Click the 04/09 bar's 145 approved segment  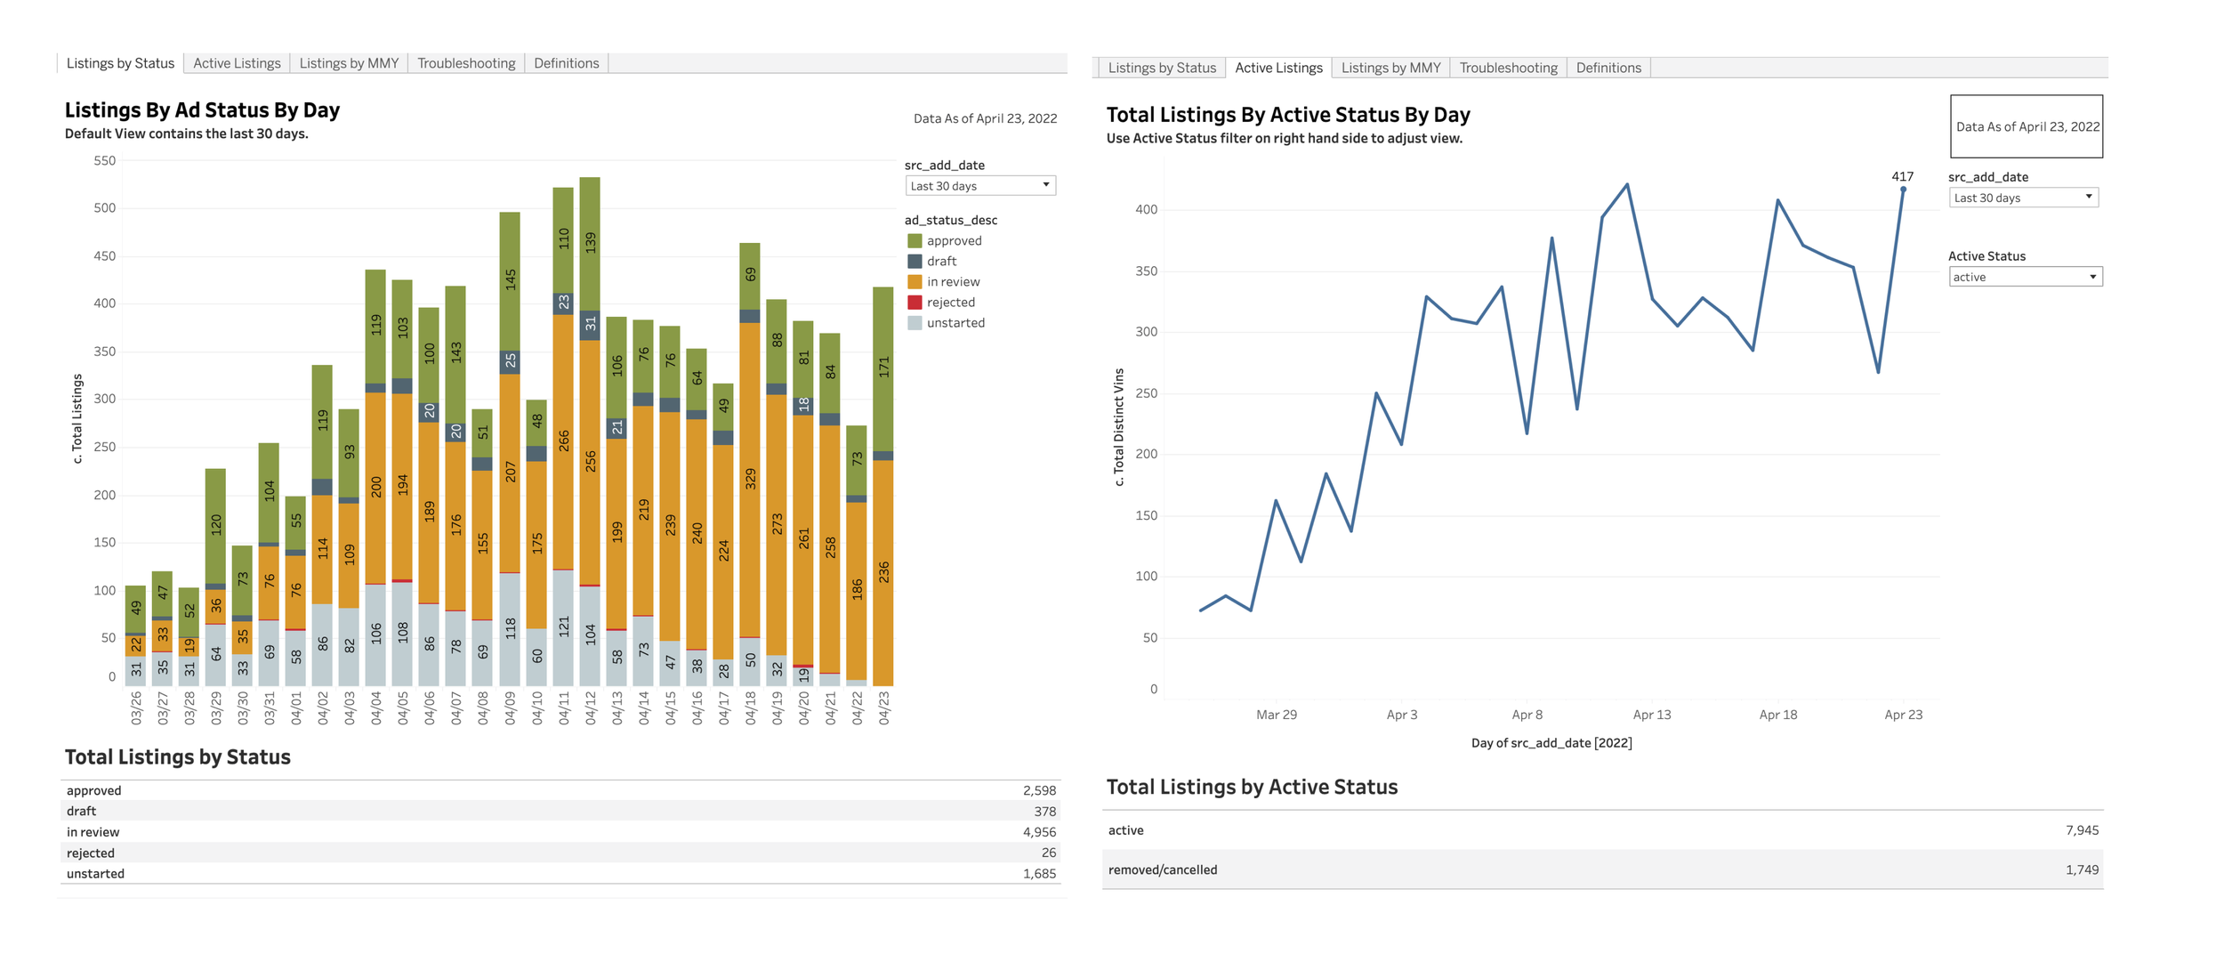(x=510, y=281)
